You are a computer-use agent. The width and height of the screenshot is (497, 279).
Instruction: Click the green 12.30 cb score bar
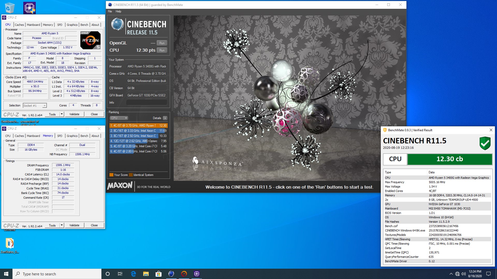(450, 159)
